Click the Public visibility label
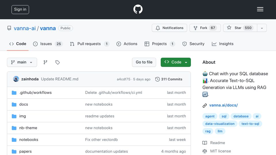Screen dimensions: 276x155 [66, 28]
